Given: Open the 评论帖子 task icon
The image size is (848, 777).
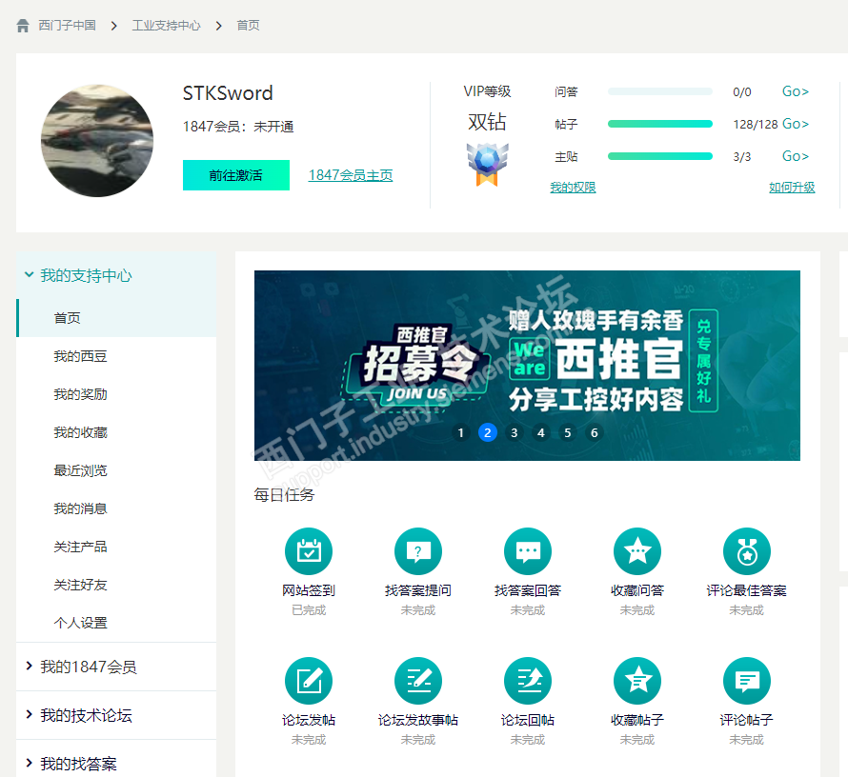Looking at the screenshot, I should (x=747, y=681).
